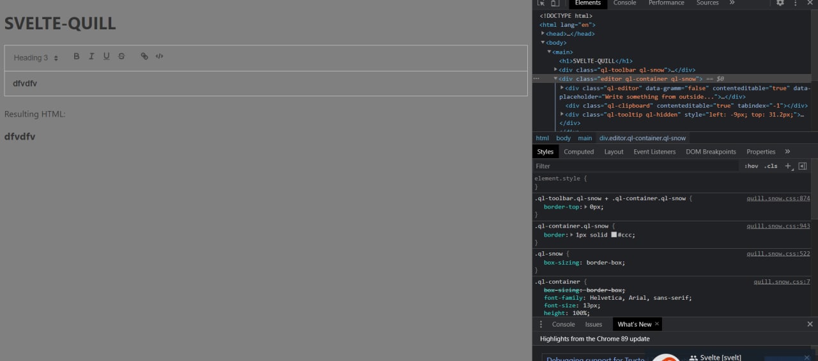The width and height of the screenshot is (818, 361).
Task: Show more Styles sidebar tabs
Action: click(x=787, y=152)
